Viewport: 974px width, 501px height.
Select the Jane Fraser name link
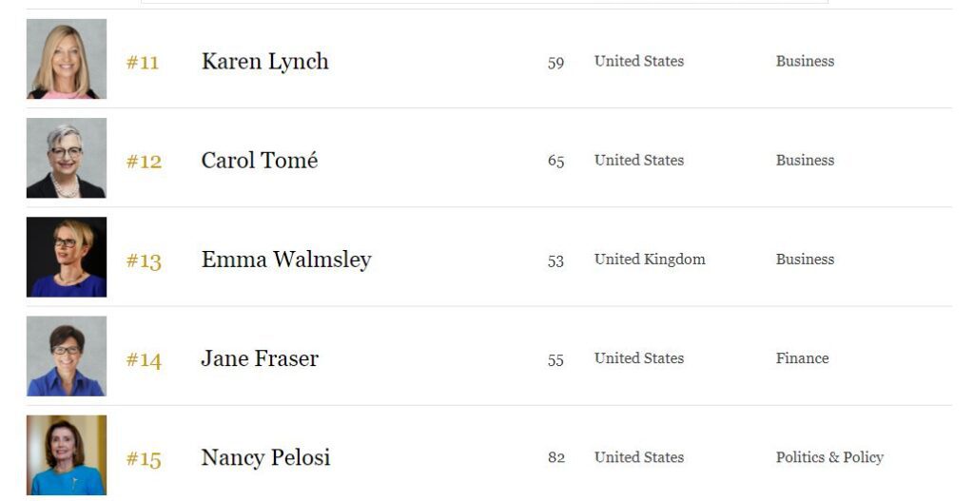260,358
